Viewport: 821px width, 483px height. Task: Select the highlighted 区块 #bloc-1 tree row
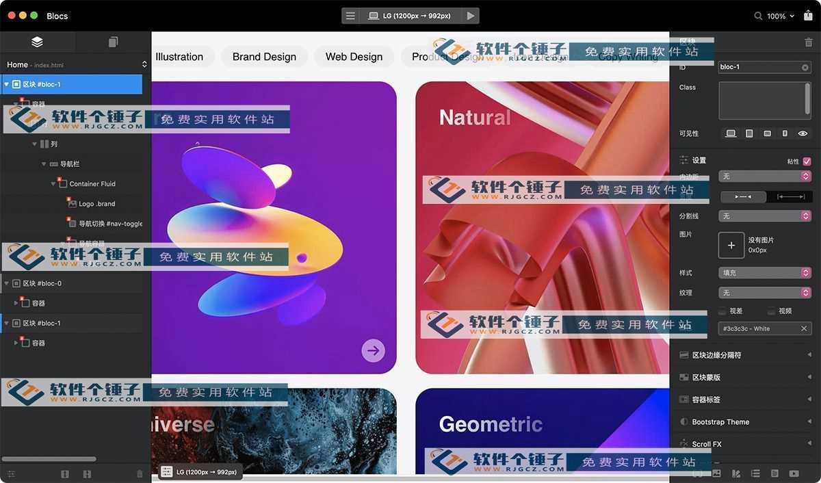(x=71, y=84)
